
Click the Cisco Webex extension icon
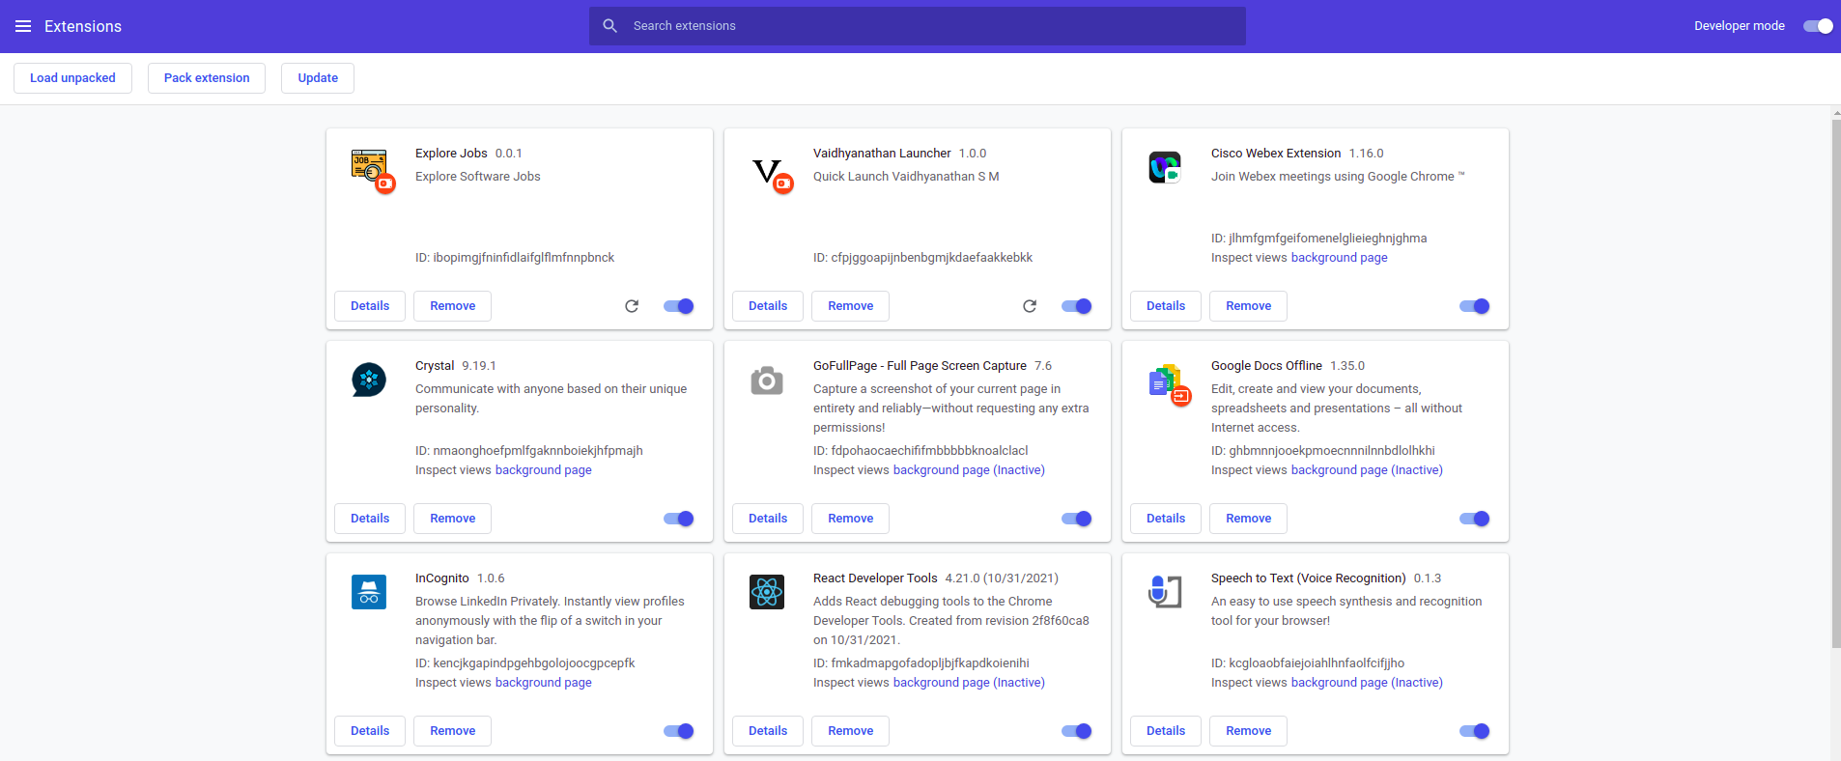[x=1165, y=167]
